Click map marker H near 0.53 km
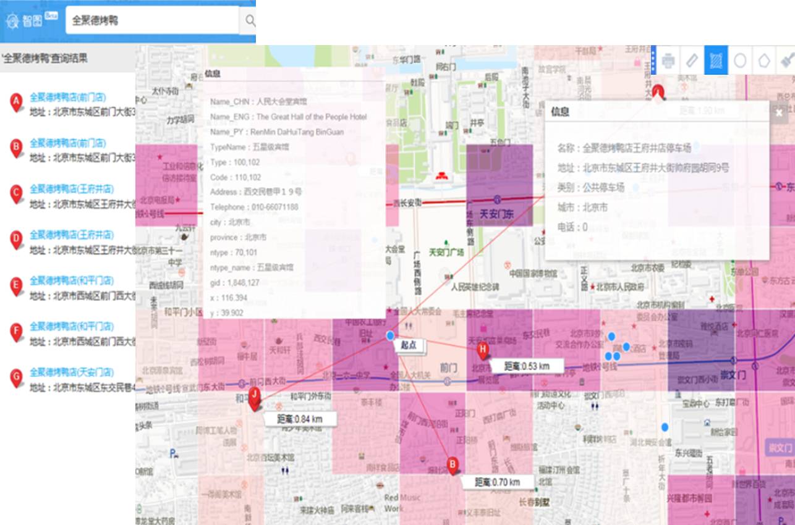This screenshot has height=525, width=795. click(x=483, y=350)
